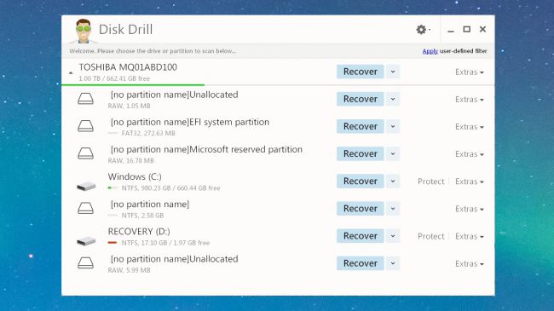
Task: Click drive icon of Unallocated 5.99 MB partition
Action: 85,263
